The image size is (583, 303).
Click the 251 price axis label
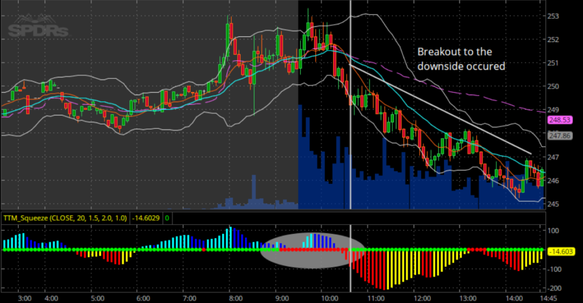[553, 63]
